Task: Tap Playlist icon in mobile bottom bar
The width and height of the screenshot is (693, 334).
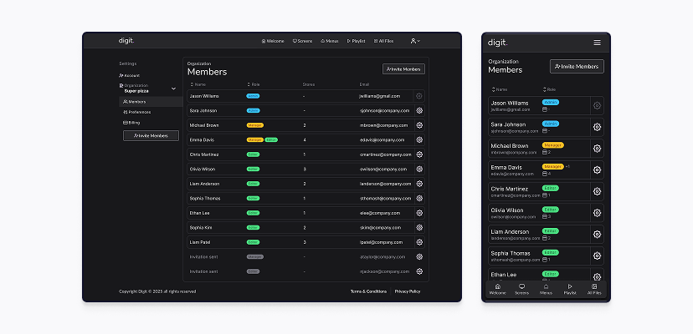Action: (x=570, y=289)
